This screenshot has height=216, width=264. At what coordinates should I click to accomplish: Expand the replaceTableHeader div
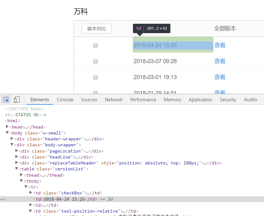[17, 163]
